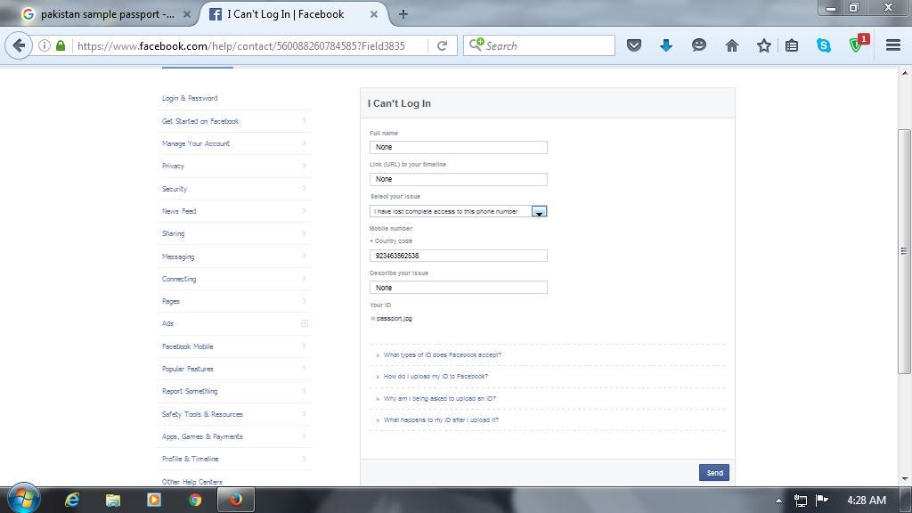Go back with the browser back arrow
This screenshot has width=912, height=513.
pos(19,45)
